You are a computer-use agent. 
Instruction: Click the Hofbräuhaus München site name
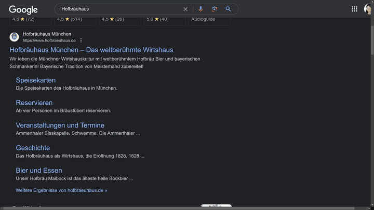[x=47, y=34]
